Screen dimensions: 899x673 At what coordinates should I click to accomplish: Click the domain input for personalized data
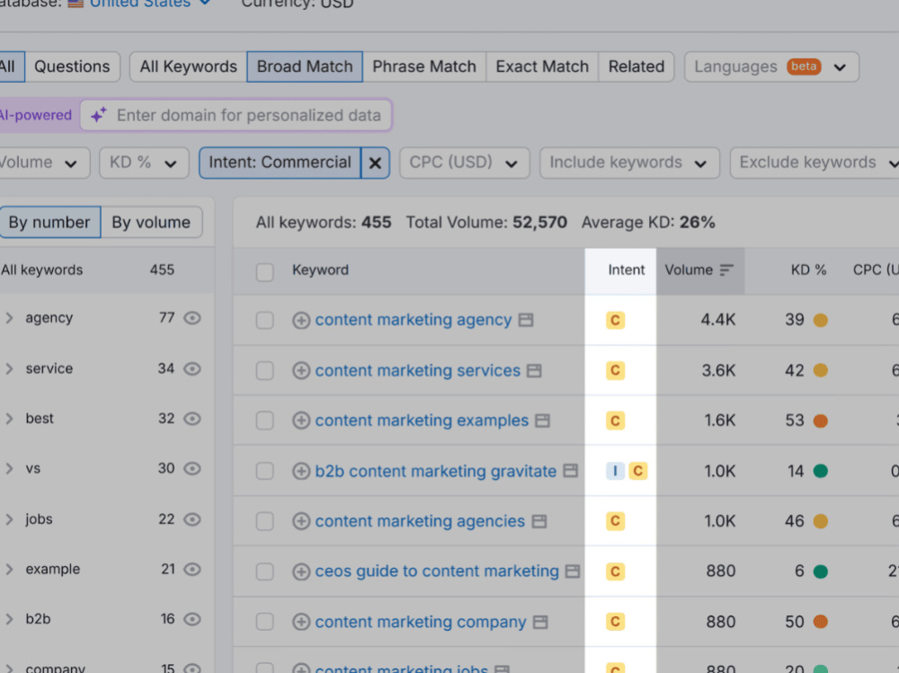pyautogui.click(x=236, y=115)
